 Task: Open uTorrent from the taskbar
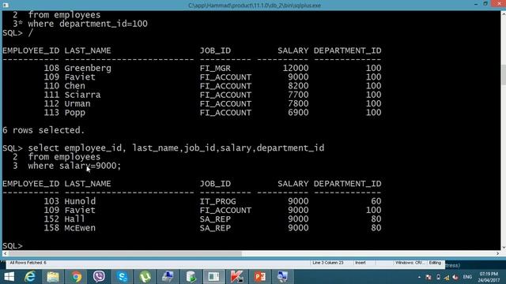[145, 277]
